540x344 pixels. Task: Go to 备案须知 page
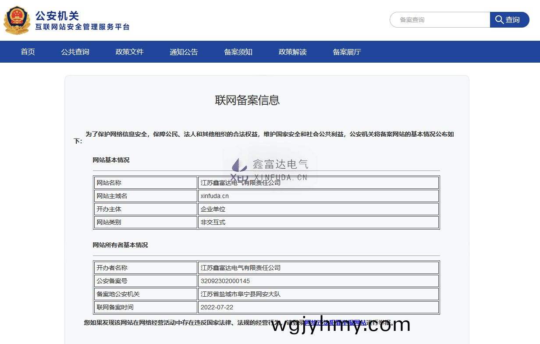pos(238,52)
